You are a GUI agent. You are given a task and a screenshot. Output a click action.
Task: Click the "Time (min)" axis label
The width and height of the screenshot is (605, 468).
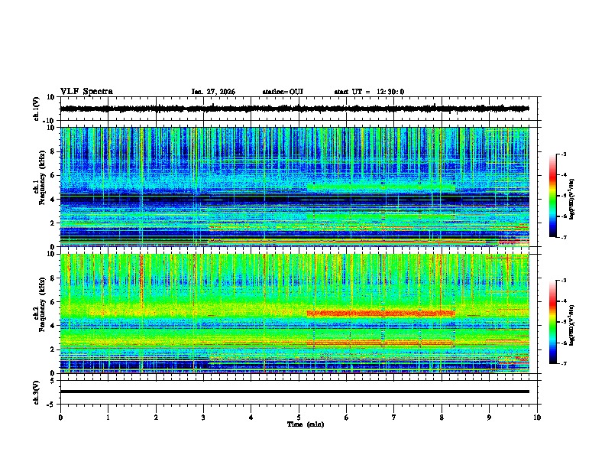click(306, 424)
